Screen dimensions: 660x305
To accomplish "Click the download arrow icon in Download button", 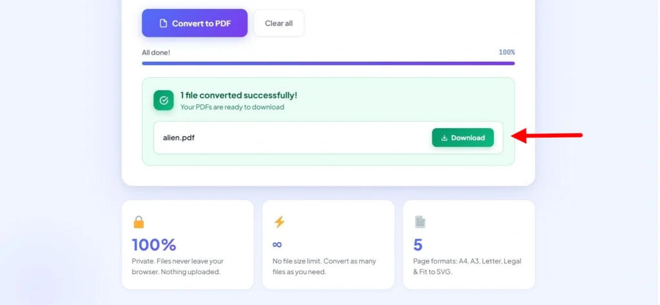I will 444,138.
